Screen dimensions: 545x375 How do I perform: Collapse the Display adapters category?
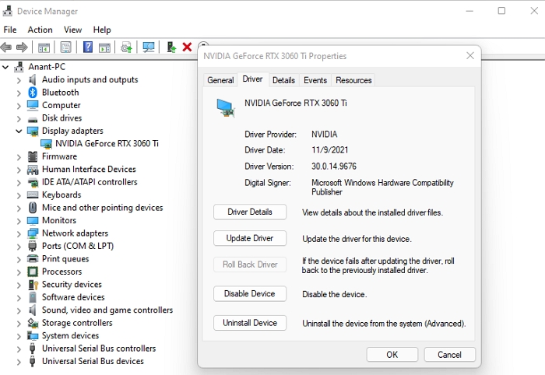tap(19, 131)
